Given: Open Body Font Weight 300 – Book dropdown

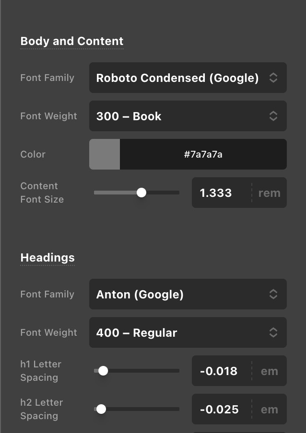Looking at the screenshot, I should click(x=177, y=116).
